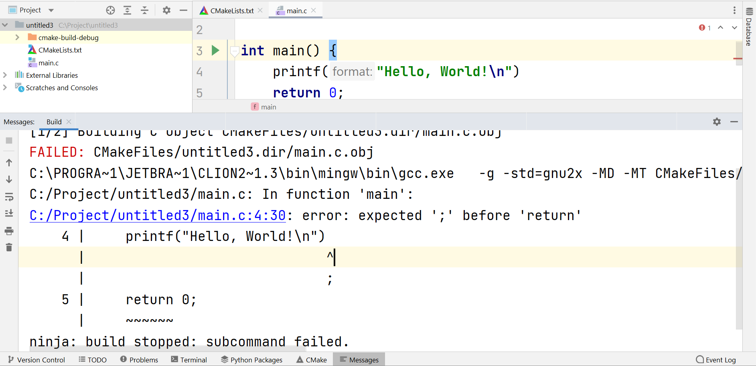Click the Select Opened File locate icon
This screenshot has width=756, height=366.
(x=110, y=10)
